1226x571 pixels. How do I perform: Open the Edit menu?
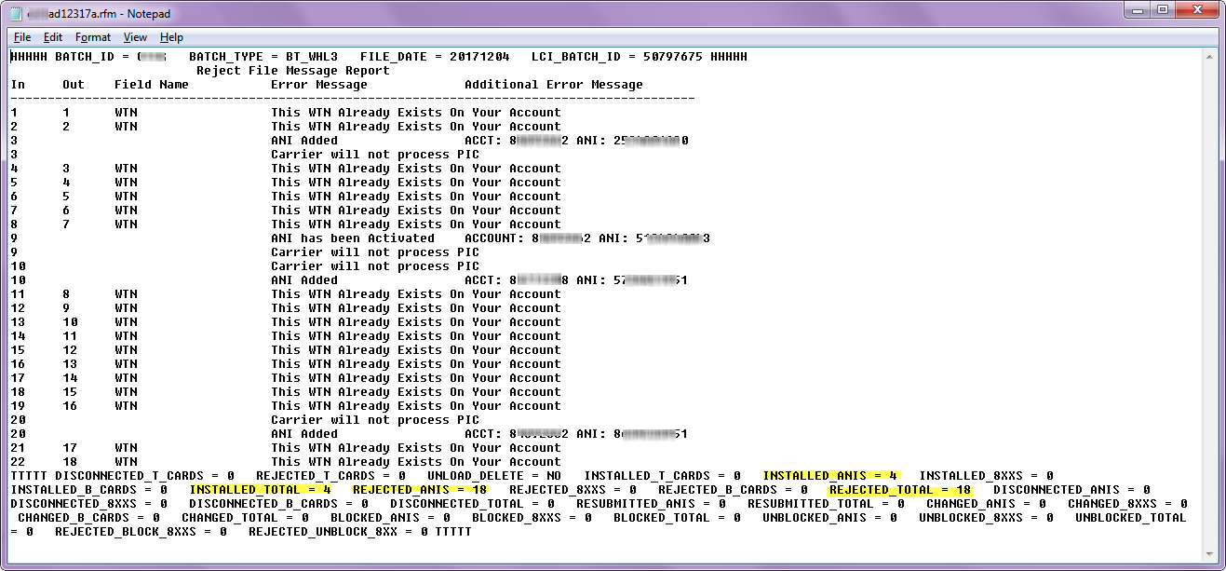coord(52,36)
